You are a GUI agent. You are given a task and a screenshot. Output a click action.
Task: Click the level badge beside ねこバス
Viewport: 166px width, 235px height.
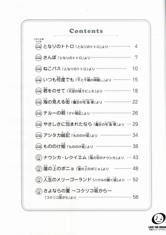[x=38, y=69]
